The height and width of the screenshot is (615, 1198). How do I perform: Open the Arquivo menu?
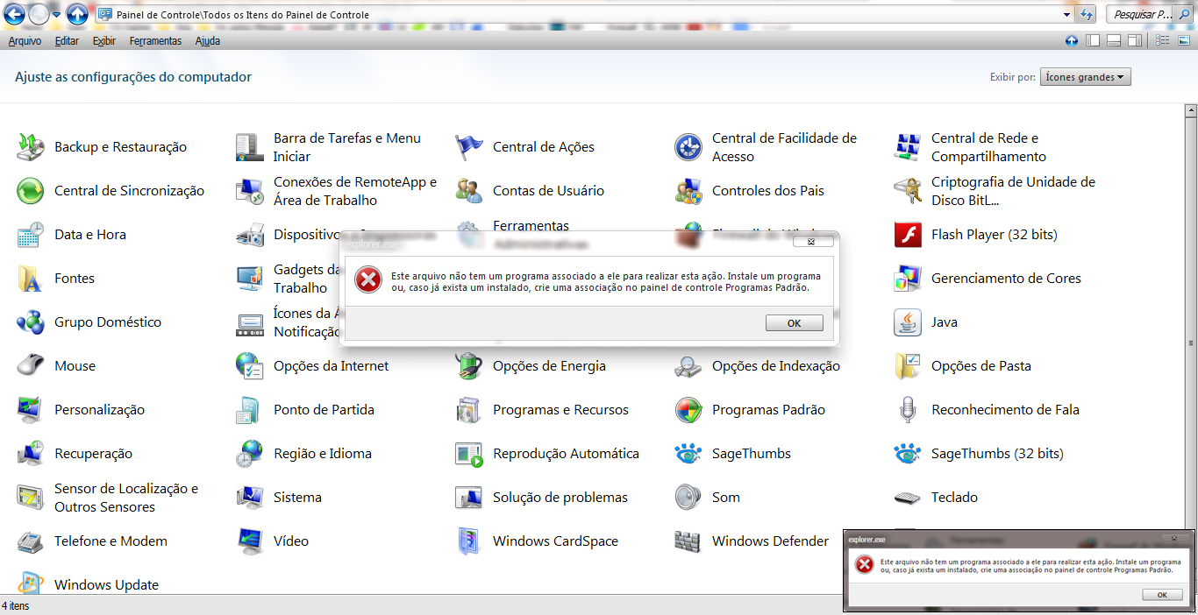click(x=25, y=41)
